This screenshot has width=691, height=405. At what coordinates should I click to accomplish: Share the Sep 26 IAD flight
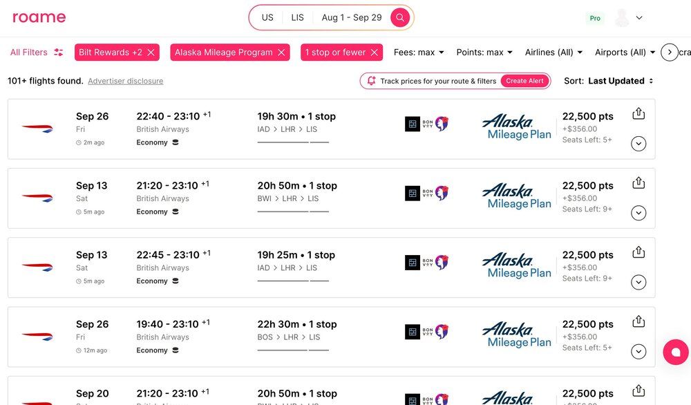point(638,114)
